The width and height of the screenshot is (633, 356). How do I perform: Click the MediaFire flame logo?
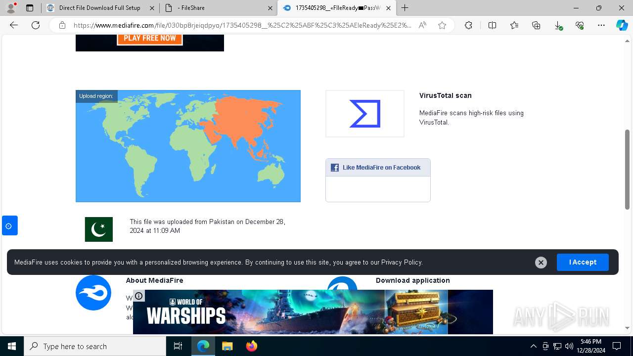[x=93, y=293]
